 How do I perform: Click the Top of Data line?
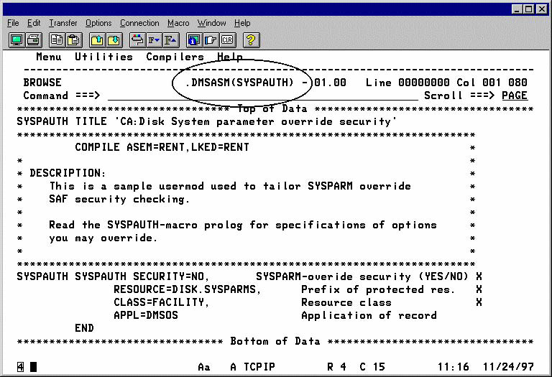coord(275,108)
